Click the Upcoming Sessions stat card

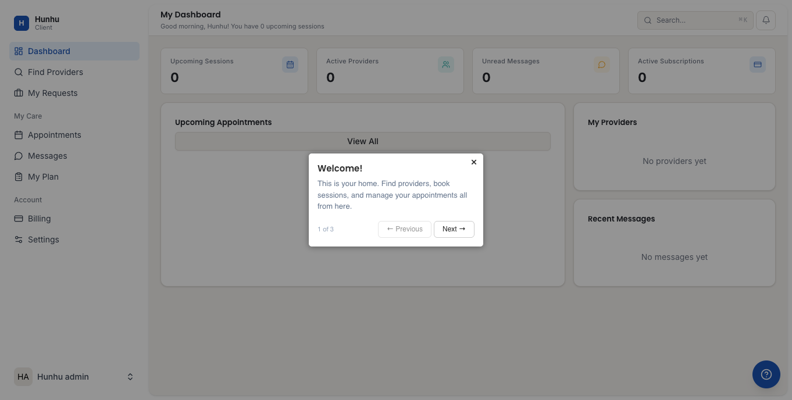coord(234,71)
